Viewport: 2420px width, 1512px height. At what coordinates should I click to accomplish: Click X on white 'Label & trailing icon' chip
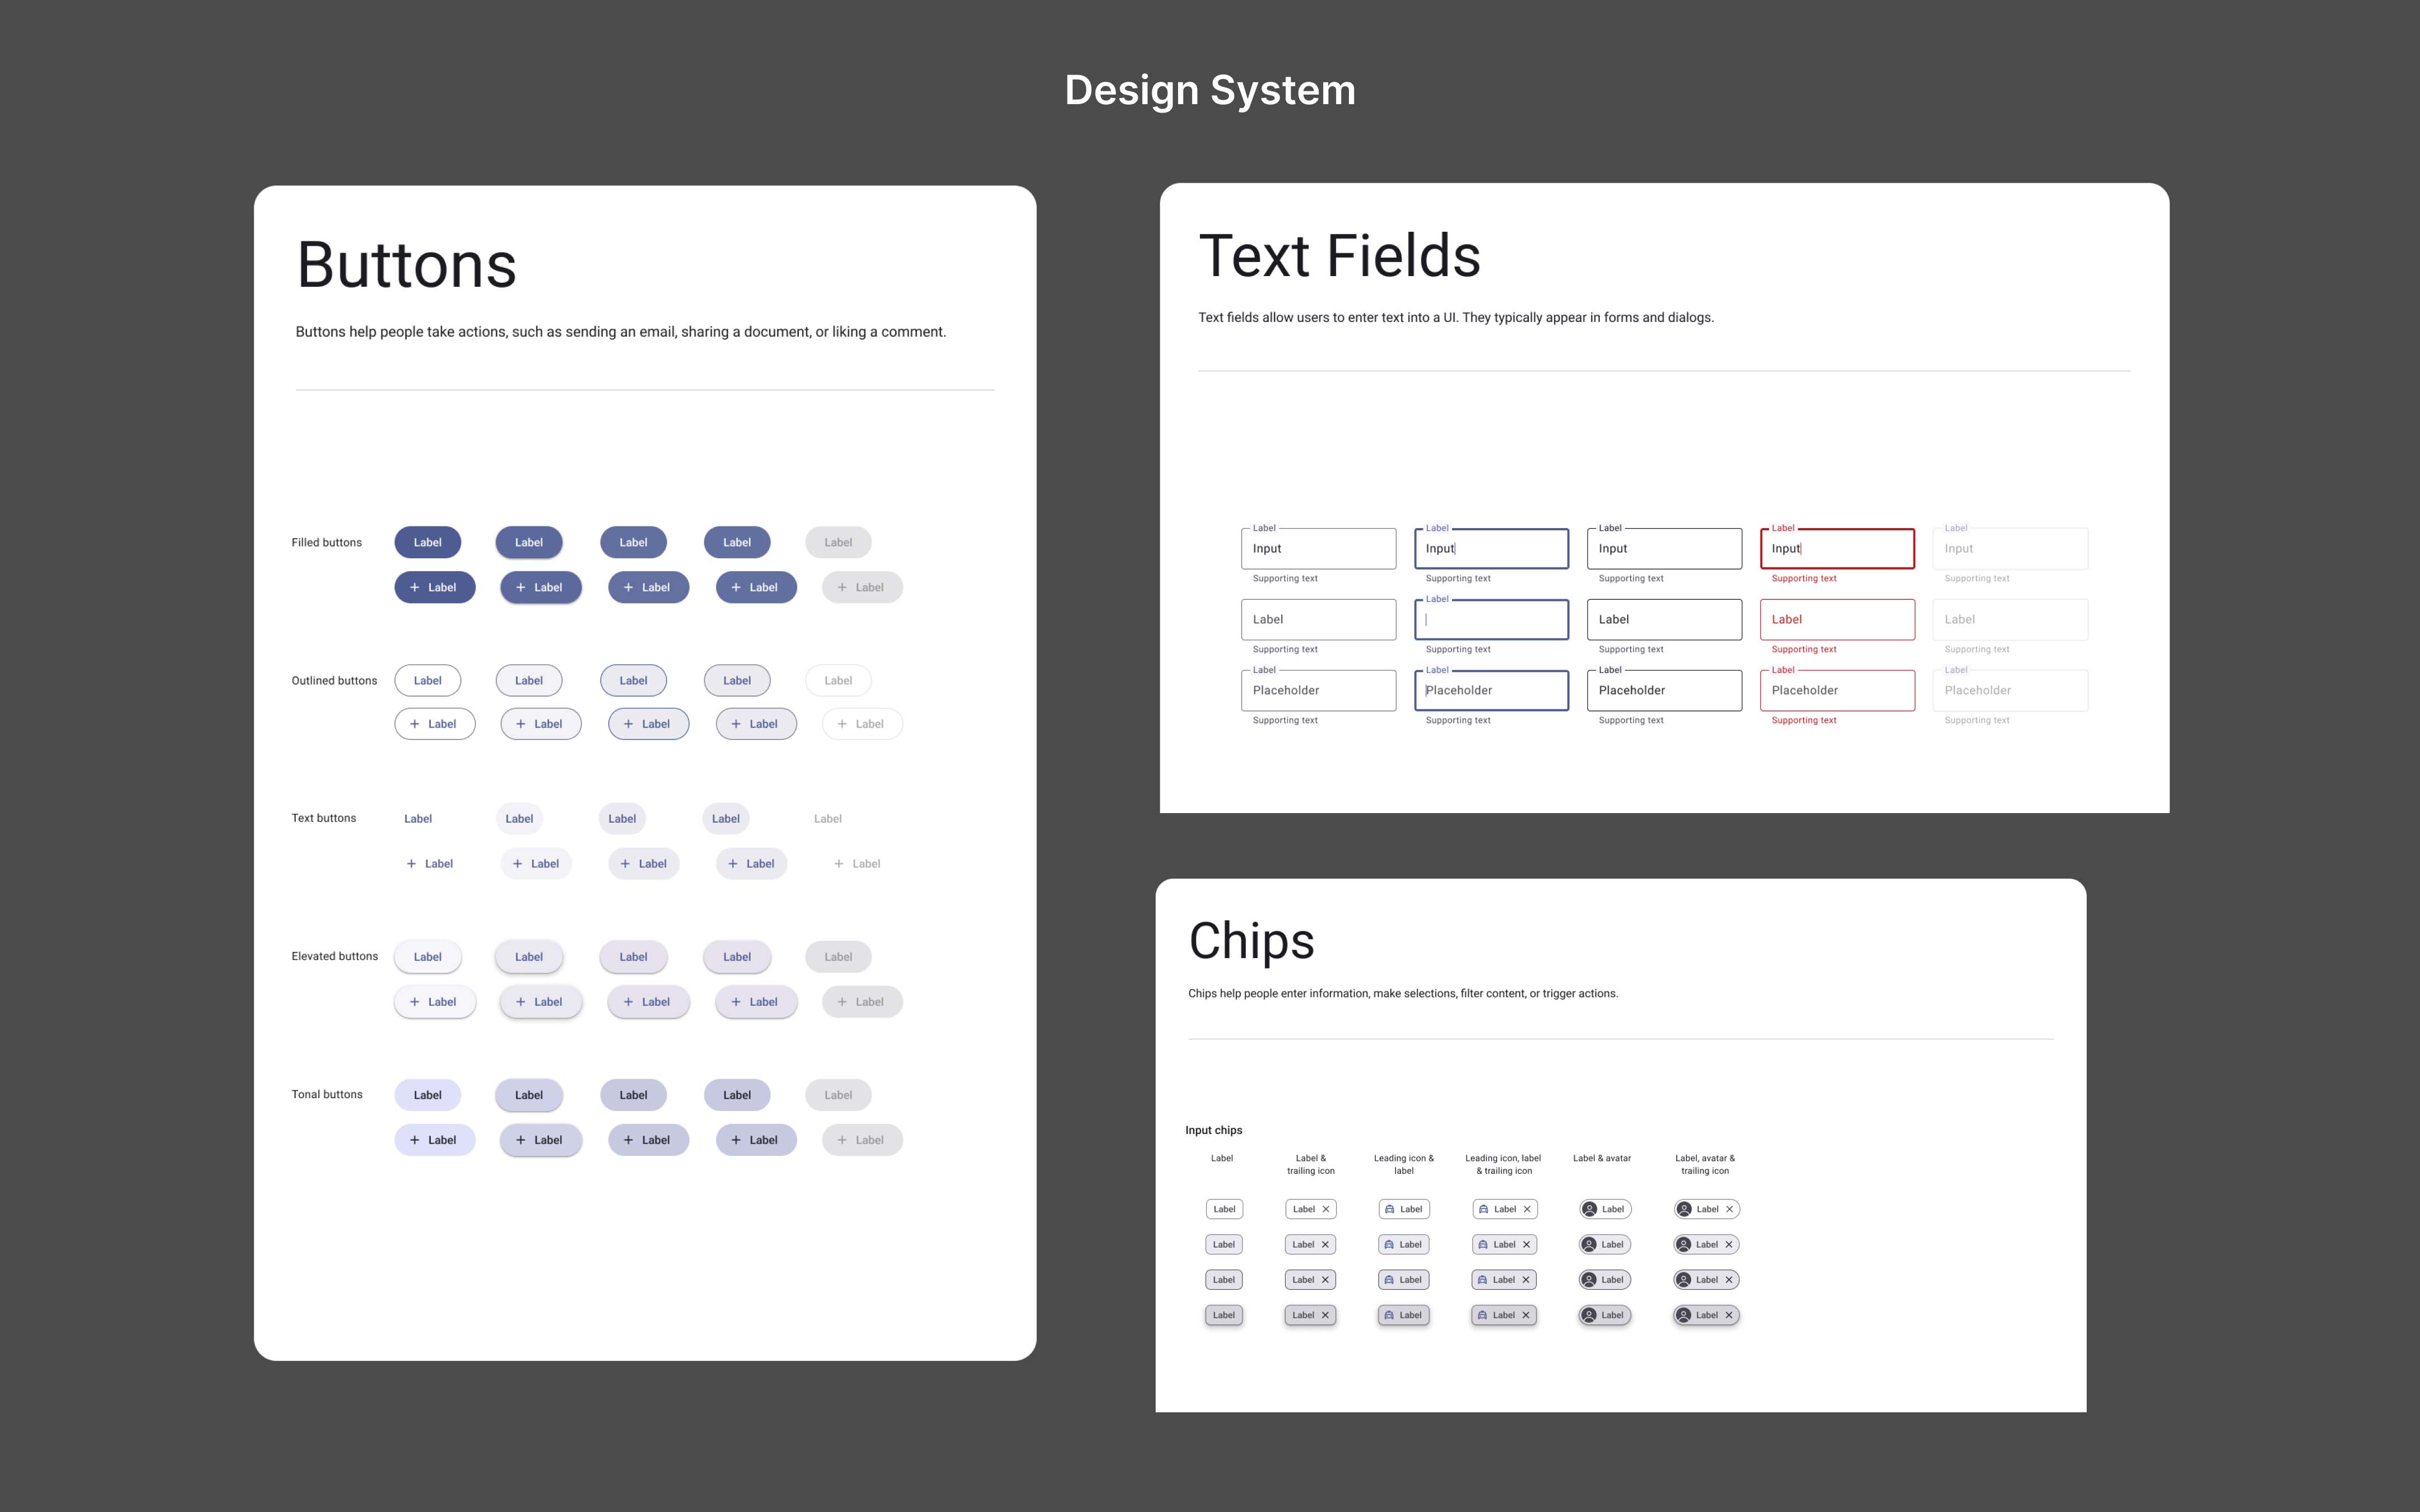(1326, 1209)
